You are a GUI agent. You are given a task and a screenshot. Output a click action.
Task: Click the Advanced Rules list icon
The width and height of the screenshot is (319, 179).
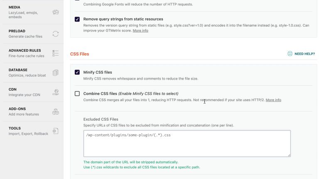pyautogui.click(x=56, y=53)
